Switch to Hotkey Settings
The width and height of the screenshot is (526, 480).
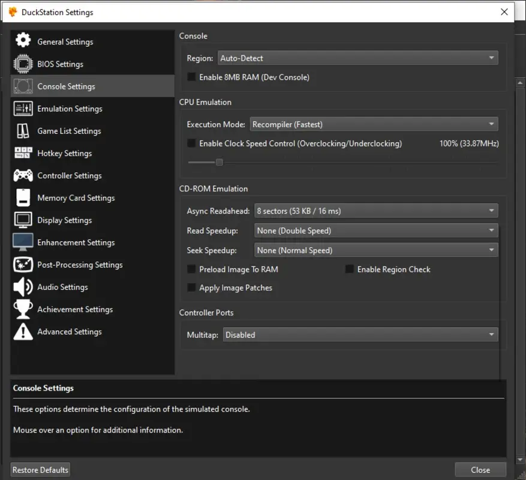pyautogui.click(x=64, y=153)
